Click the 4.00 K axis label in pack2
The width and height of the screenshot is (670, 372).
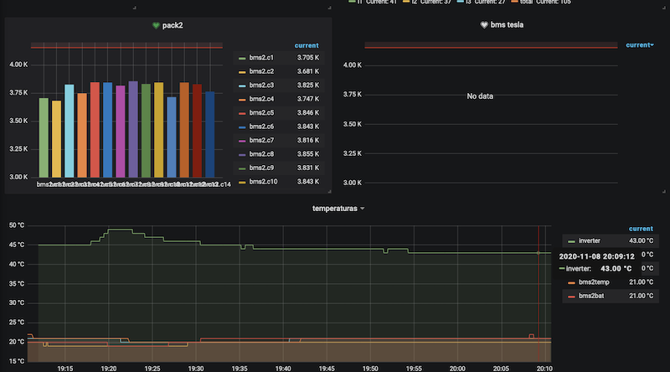(x=18, y=65)
